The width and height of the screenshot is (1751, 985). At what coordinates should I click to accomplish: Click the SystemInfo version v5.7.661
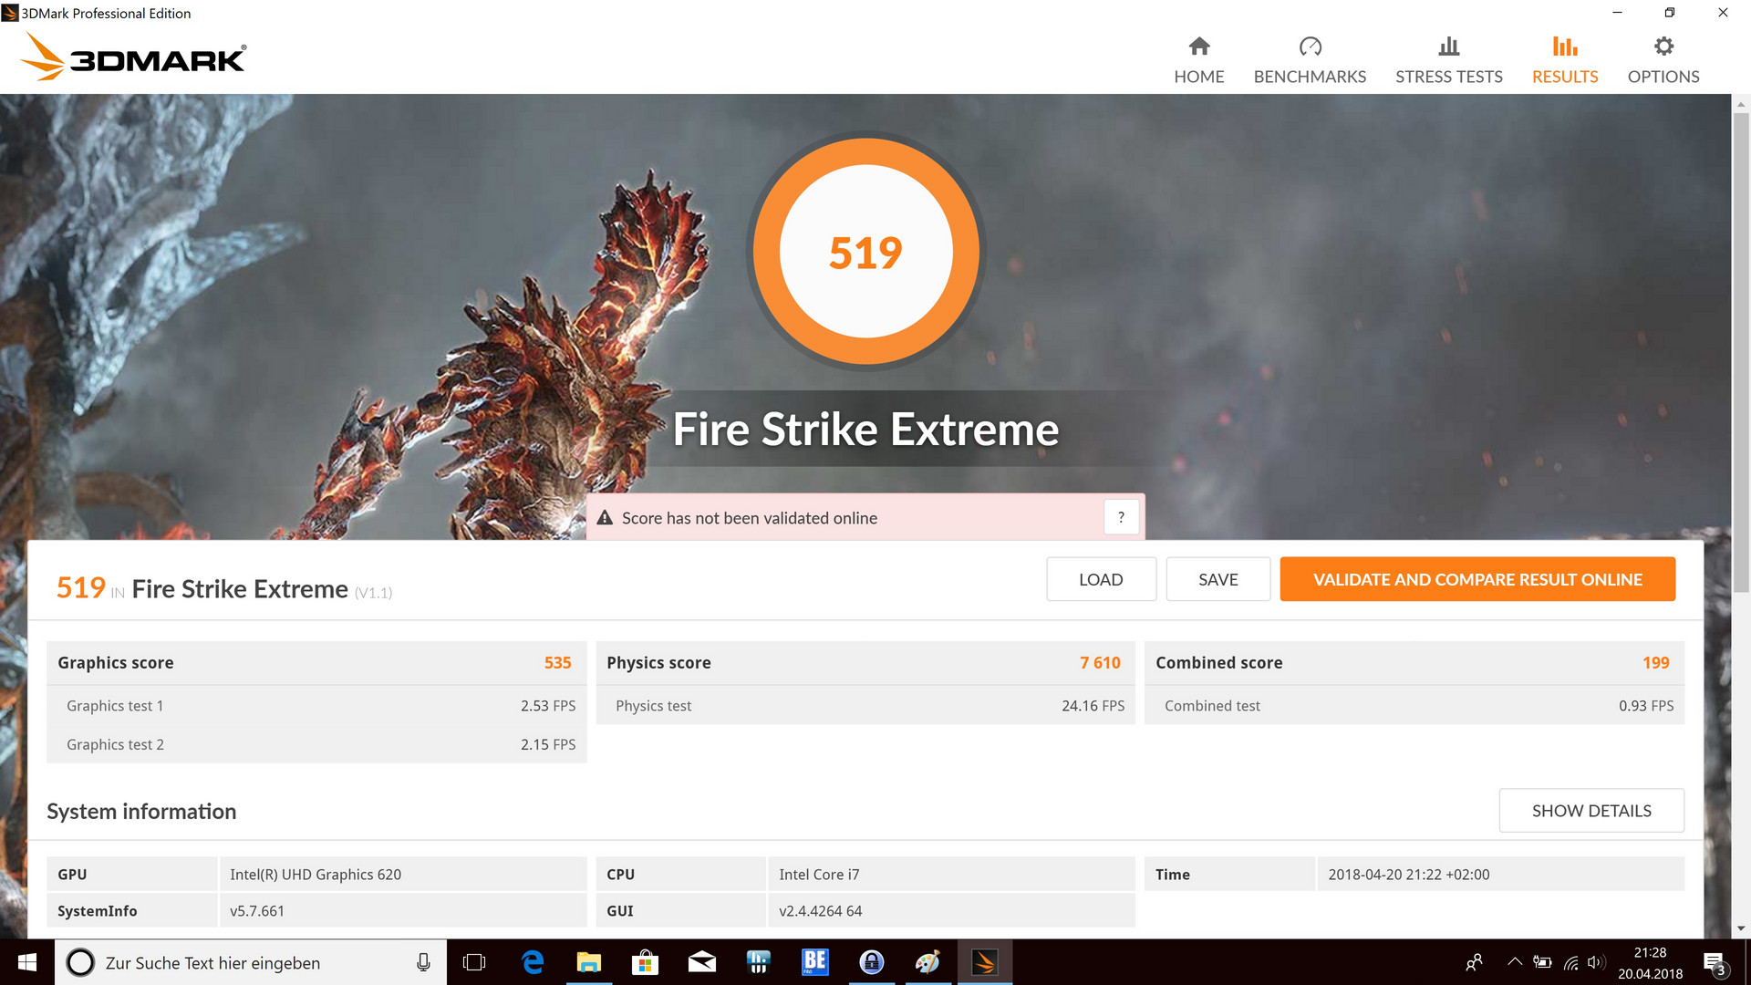point(257,911)
